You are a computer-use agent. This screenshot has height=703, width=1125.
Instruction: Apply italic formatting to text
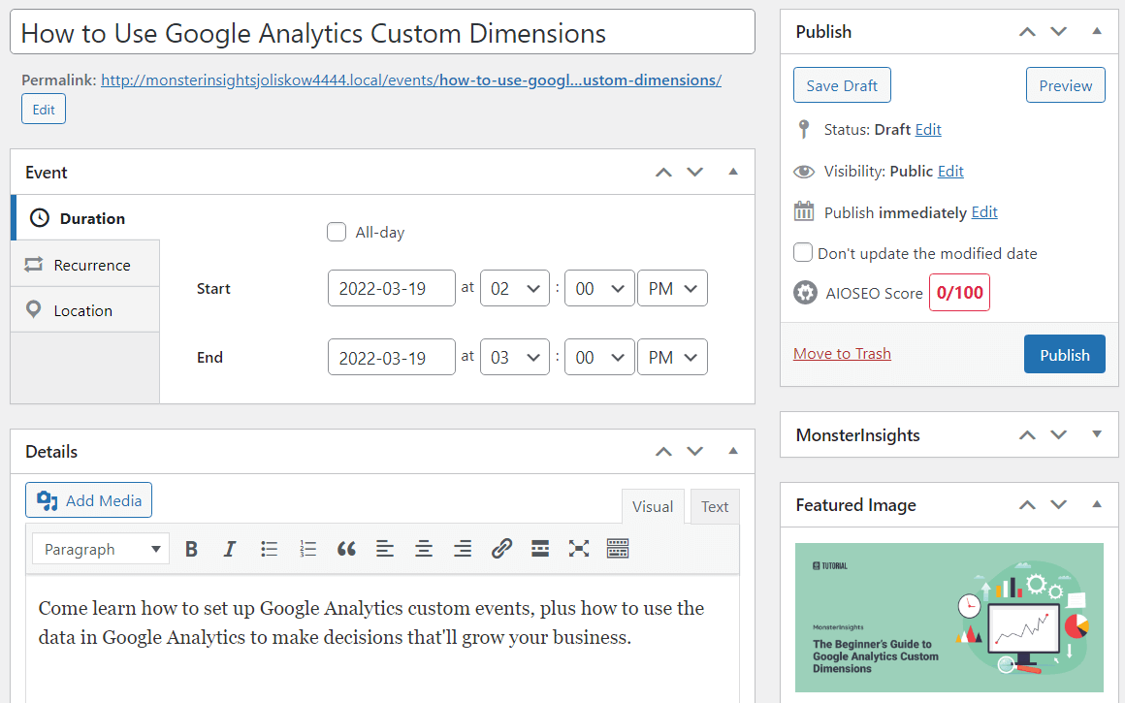pyautogui.click(x=230, y=549)
